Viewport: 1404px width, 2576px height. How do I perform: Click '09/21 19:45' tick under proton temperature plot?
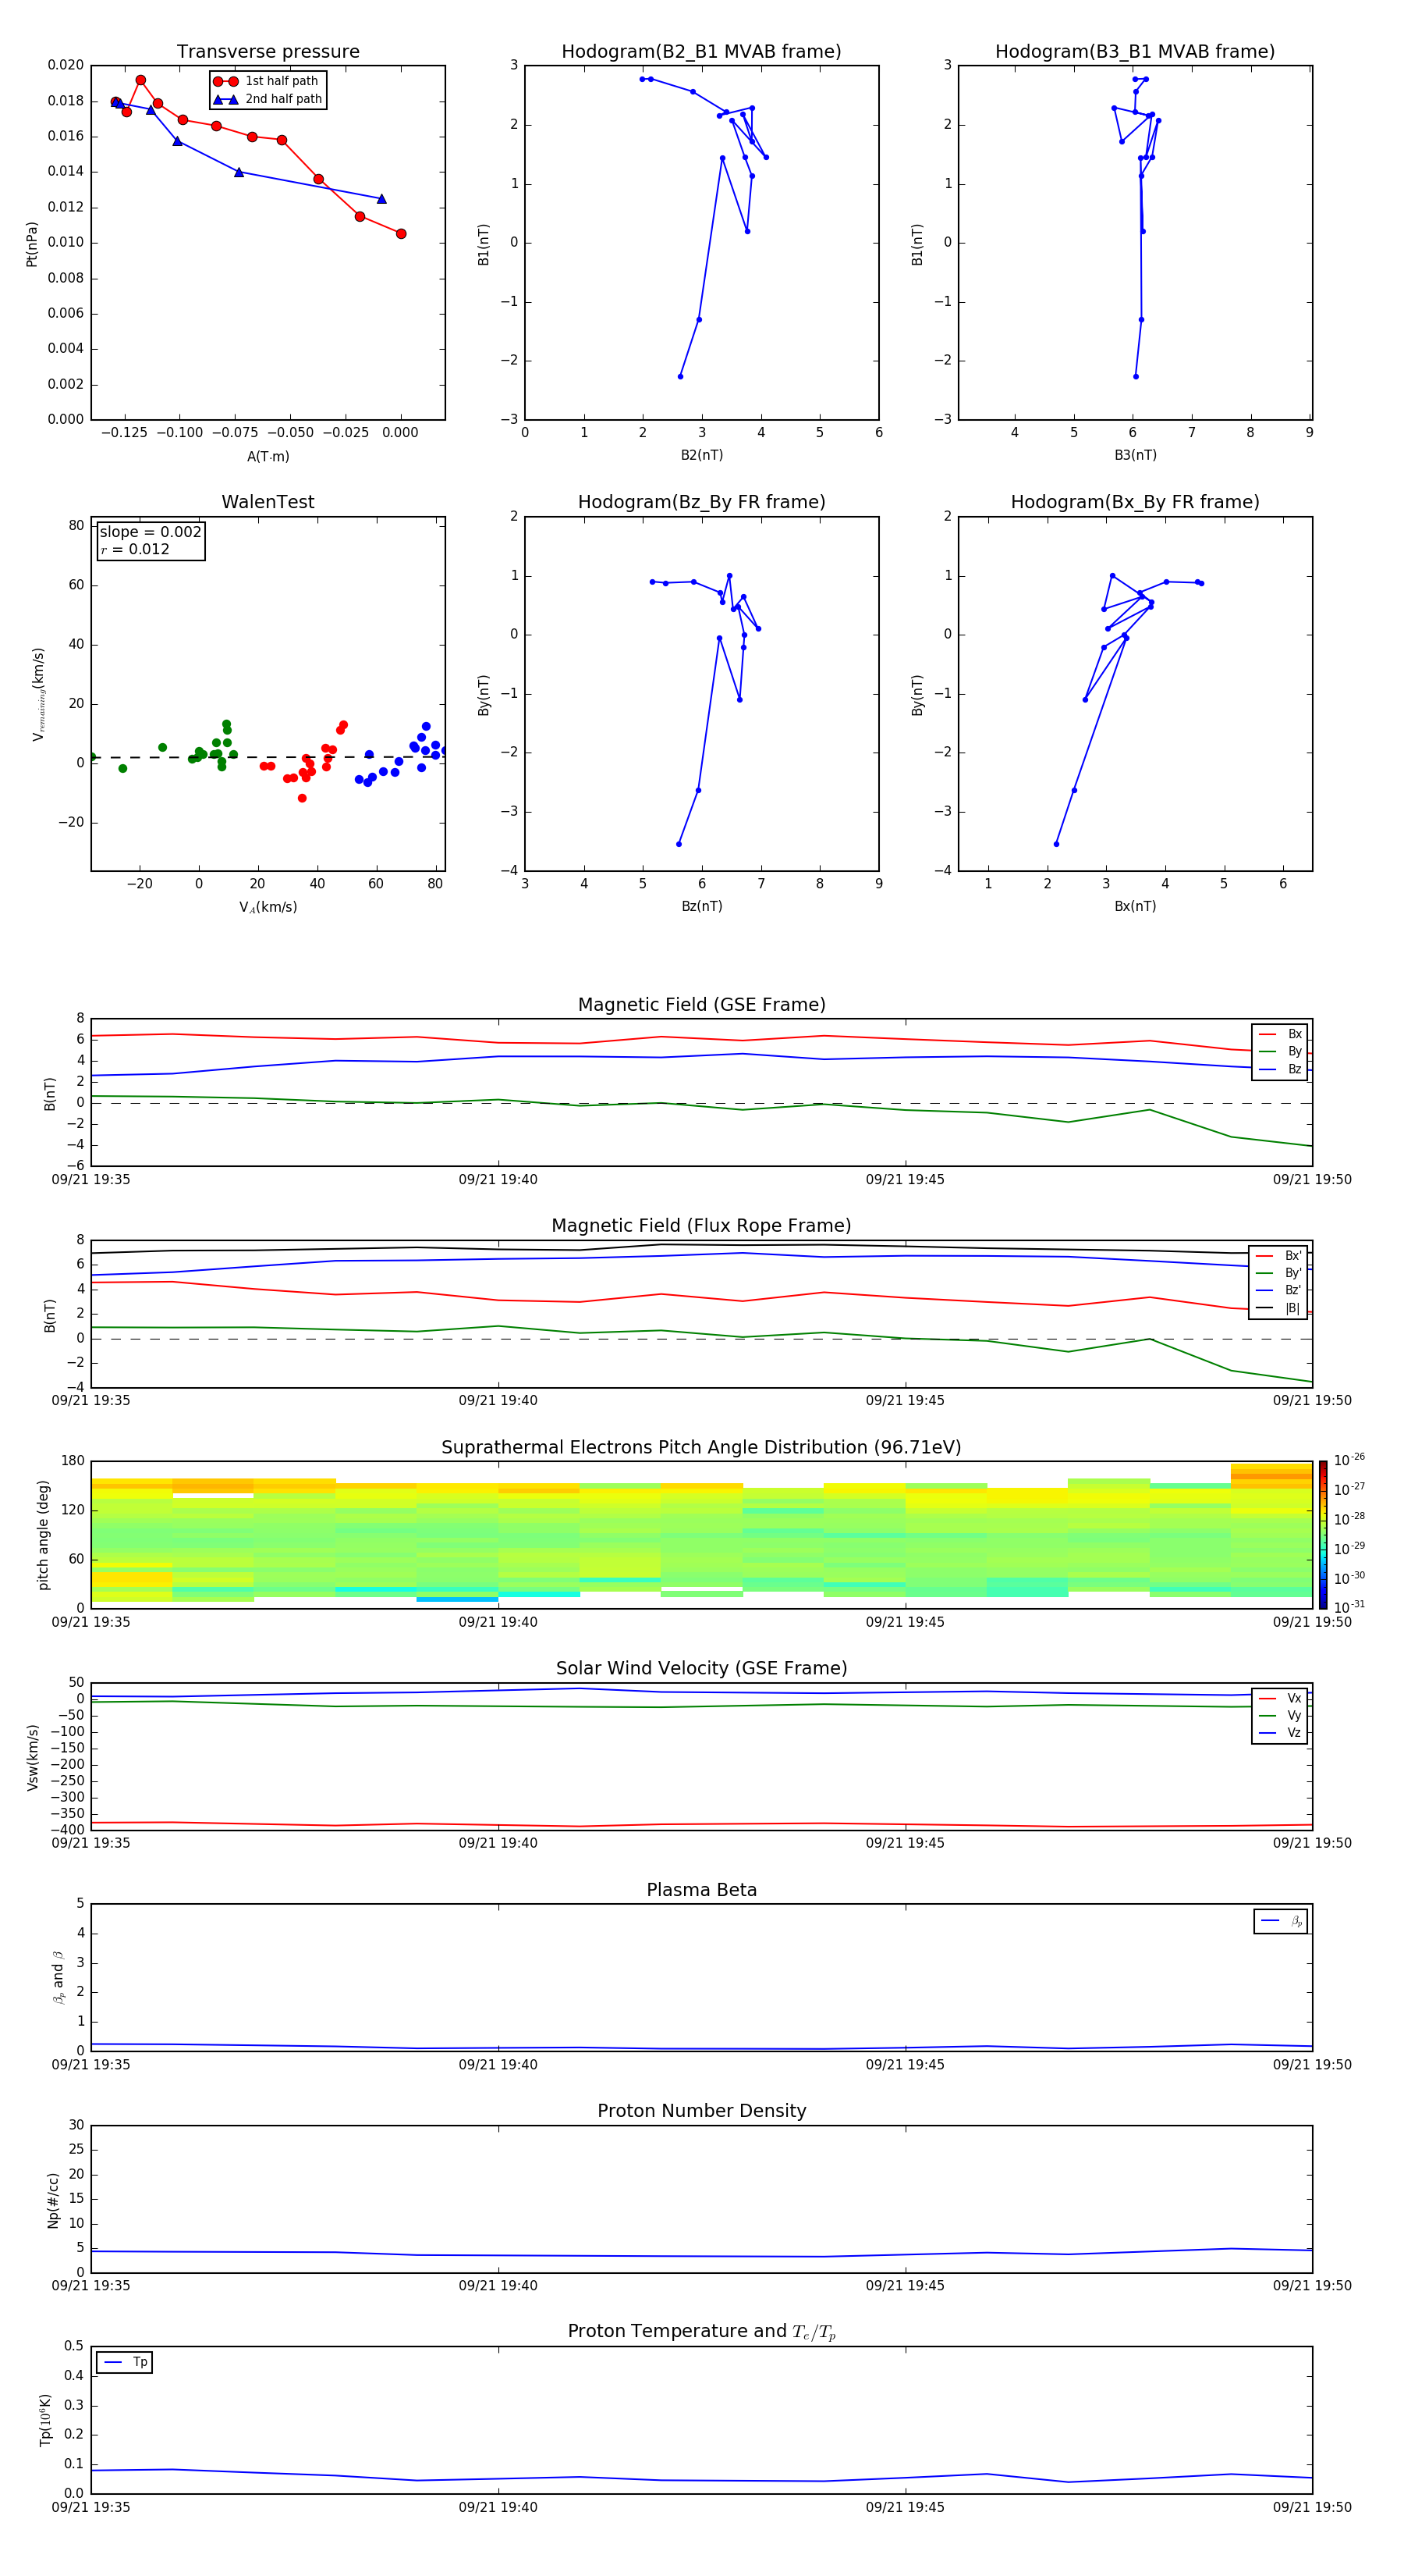pyautogui.click(x=904, y=2507)
